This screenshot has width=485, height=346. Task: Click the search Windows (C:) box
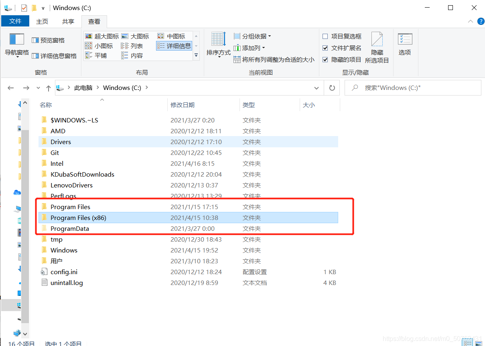tap(413, 88)
